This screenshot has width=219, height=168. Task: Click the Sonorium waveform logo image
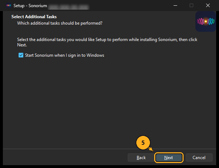pyautogui.click(x=206, y=21)
